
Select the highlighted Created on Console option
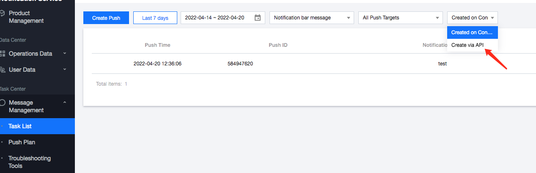tap(472, 32)
